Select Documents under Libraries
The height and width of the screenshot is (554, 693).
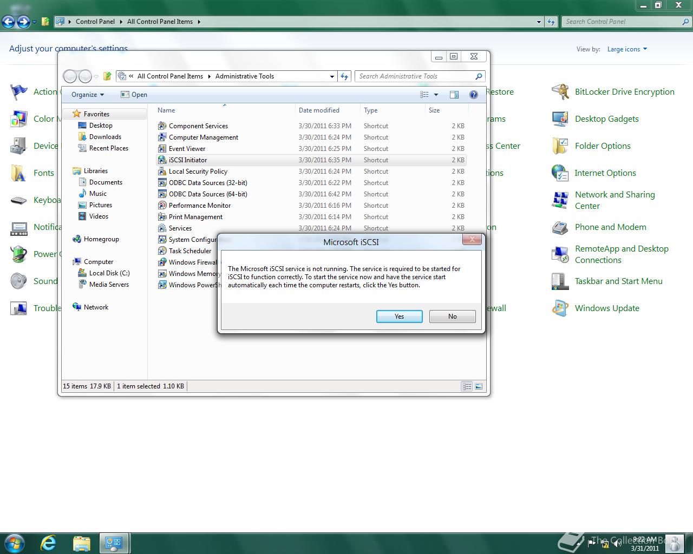pos(106,182)
